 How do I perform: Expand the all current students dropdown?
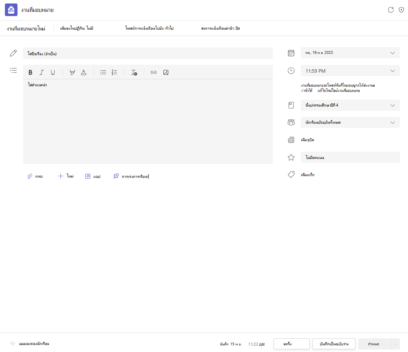[350, 122]
